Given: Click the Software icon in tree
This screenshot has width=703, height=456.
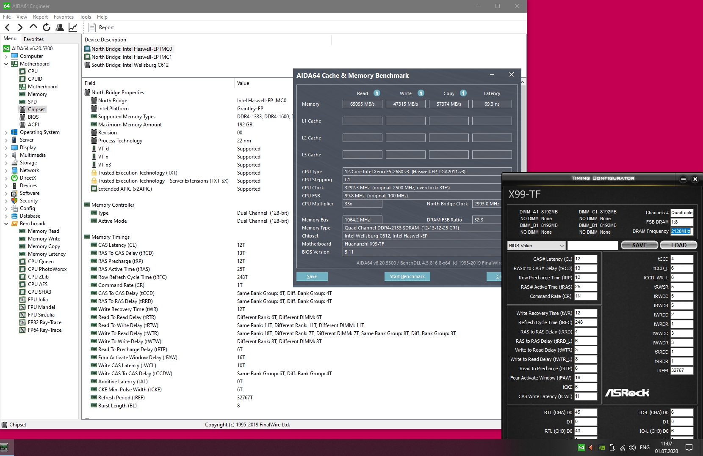Looking at the screenshot, I should click(x=14, y=193).
